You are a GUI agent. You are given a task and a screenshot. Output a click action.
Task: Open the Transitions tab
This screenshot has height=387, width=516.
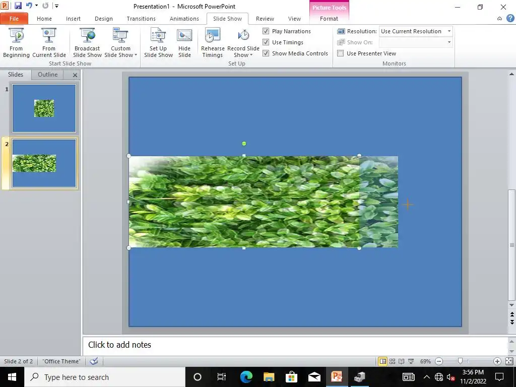point(141,19)
